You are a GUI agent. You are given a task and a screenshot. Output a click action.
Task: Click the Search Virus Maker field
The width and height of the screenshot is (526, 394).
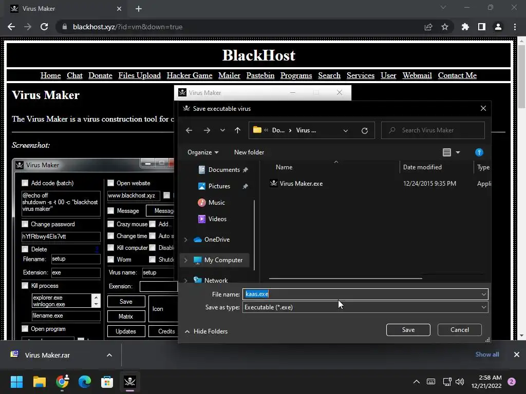433,130
